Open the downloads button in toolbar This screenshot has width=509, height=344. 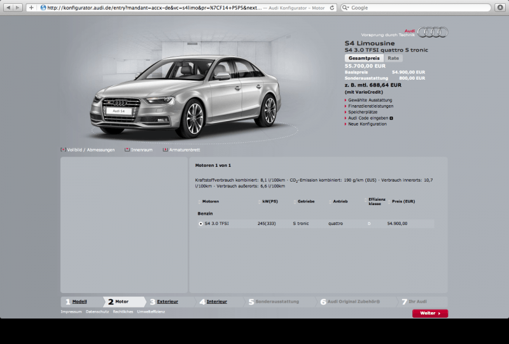pos(500,8)
